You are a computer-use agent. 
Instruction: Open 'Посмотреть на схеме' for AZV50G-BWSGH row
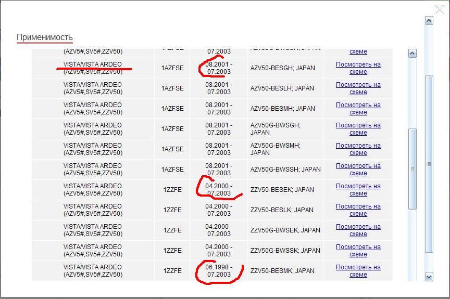(358, 129)
